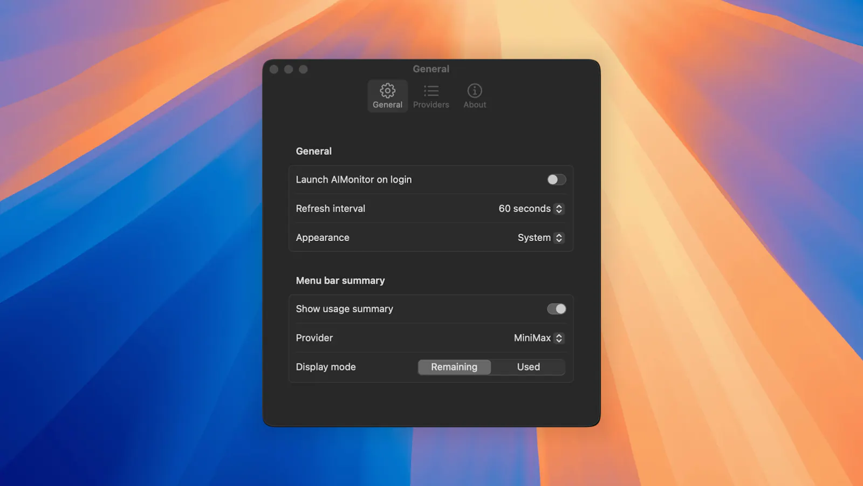Click the 'Launch AIMonitor on login' label

354,180
